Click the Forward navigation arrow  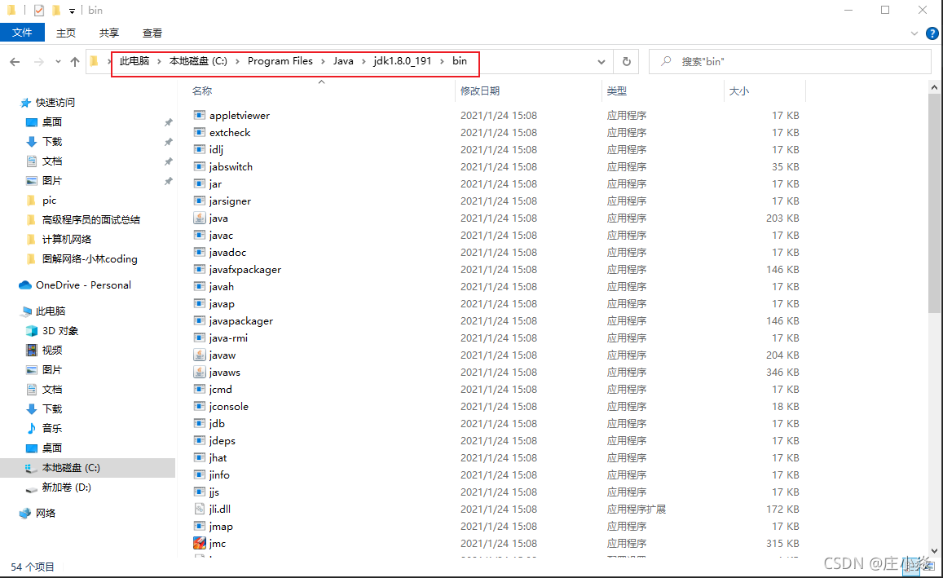click(x=38, y=61)
